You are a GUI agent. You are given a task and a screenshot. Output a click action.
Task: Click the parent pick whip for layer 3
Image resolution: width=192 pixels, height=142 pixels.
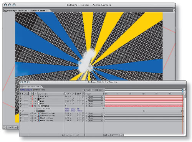86,101
